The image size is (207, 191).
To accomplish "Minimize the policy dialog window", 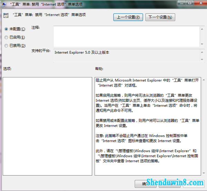I will [182, 3].
